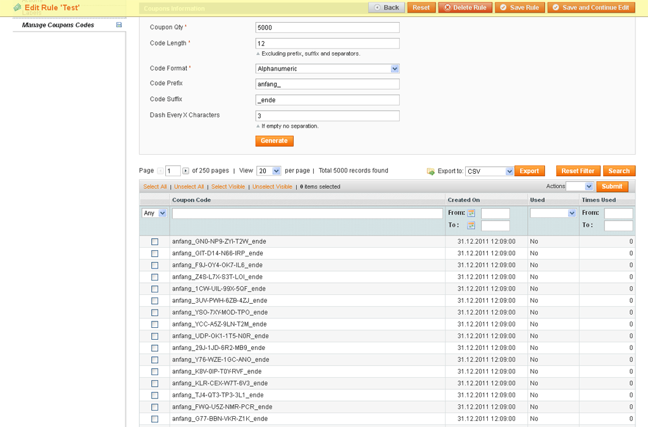The width and height of the screenshot is (648, 427).
Task: Check the box for anfang_UDP-OK1-1T5-N0R_ende
Action: [x=154, y=336]
